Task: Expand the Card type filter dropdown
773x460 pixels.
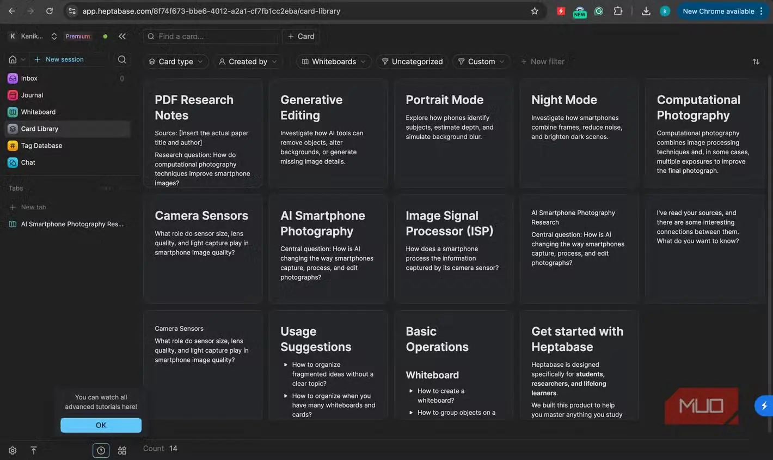Action: pos(176,62)
